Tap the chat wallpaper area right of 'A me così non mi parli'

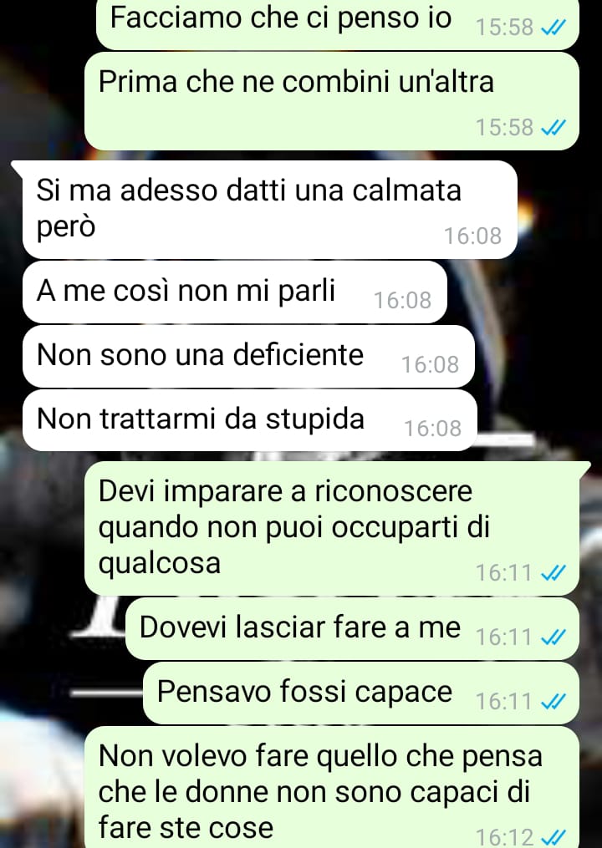523,292
